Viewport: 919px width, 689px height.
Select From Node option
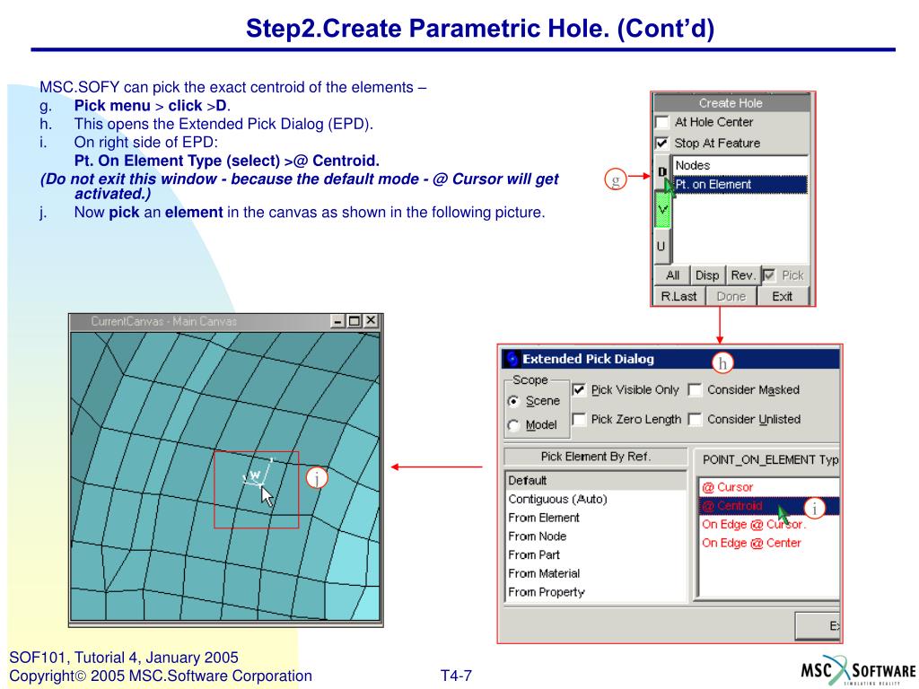pyautogui.click(x=596, y=536)
